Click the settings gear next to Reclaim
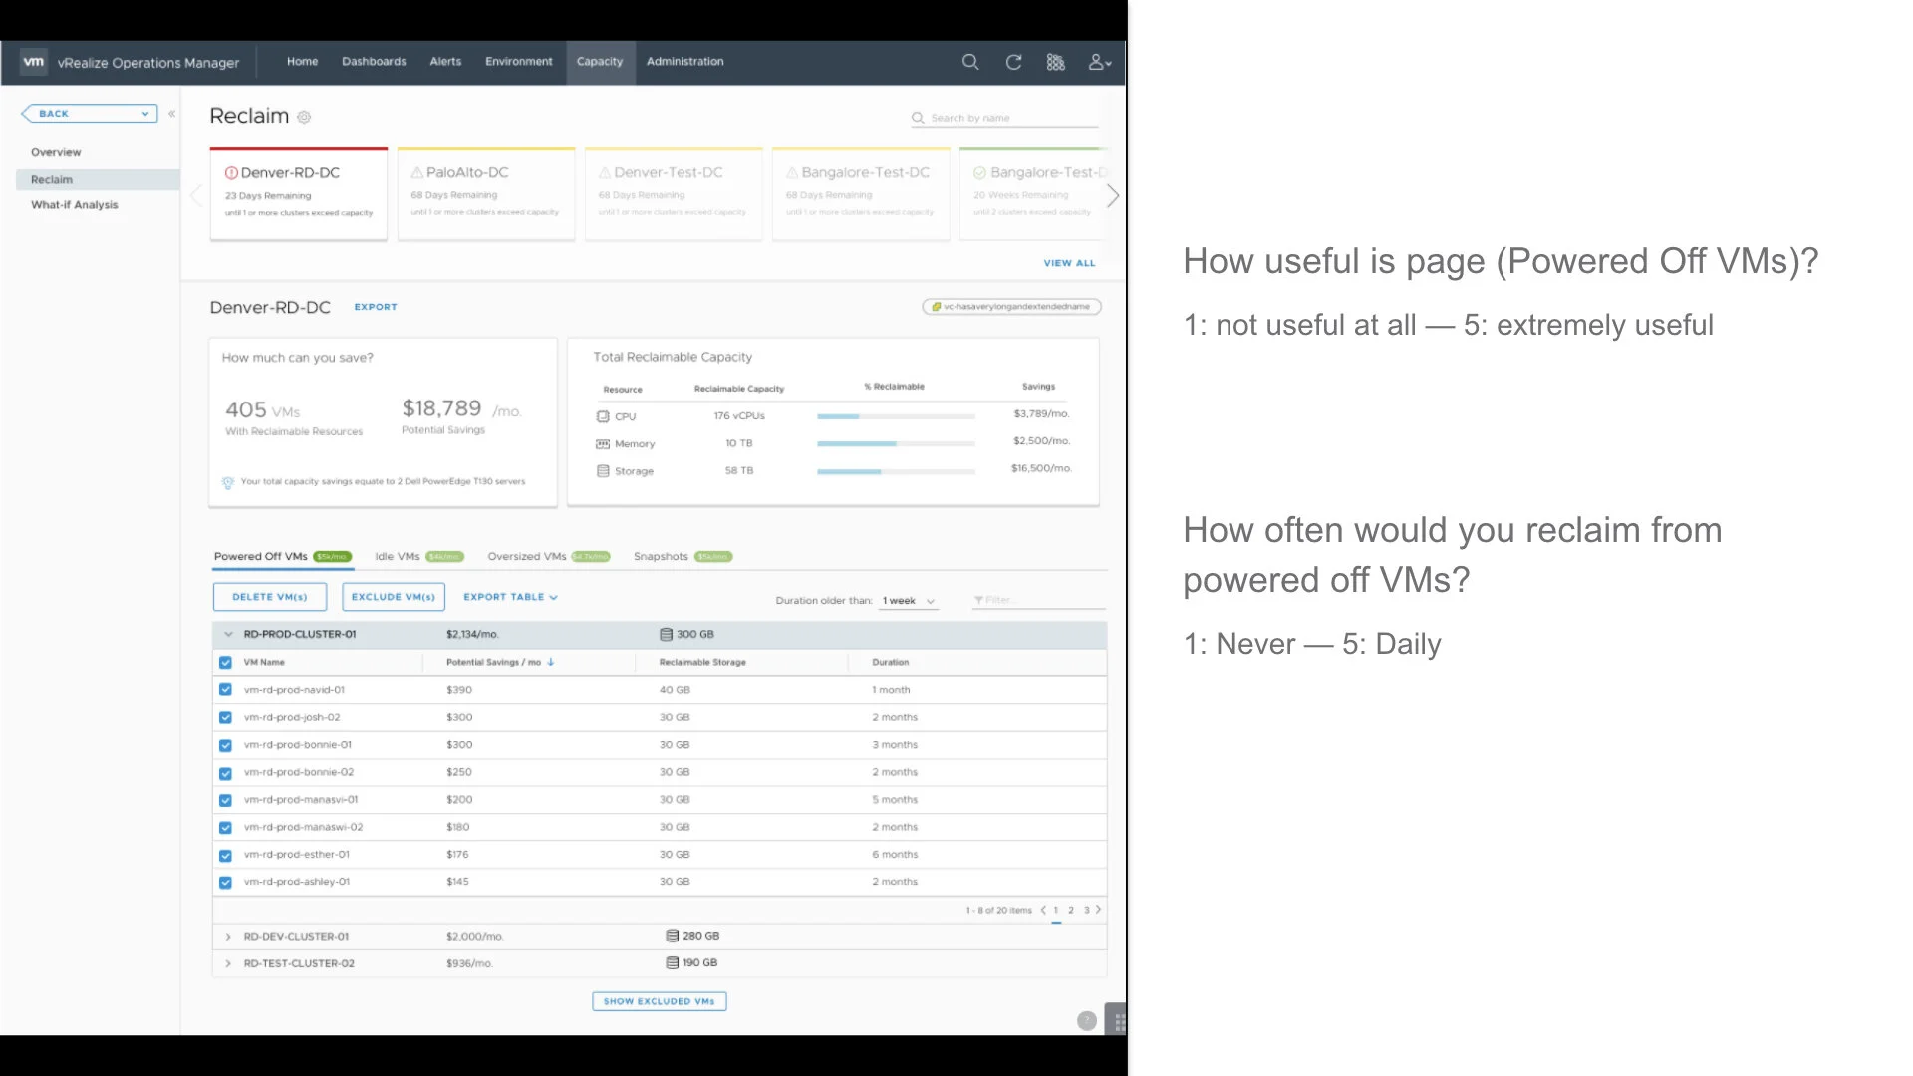This screenshot has height=1076, width=1913. [x=304, y=117]
